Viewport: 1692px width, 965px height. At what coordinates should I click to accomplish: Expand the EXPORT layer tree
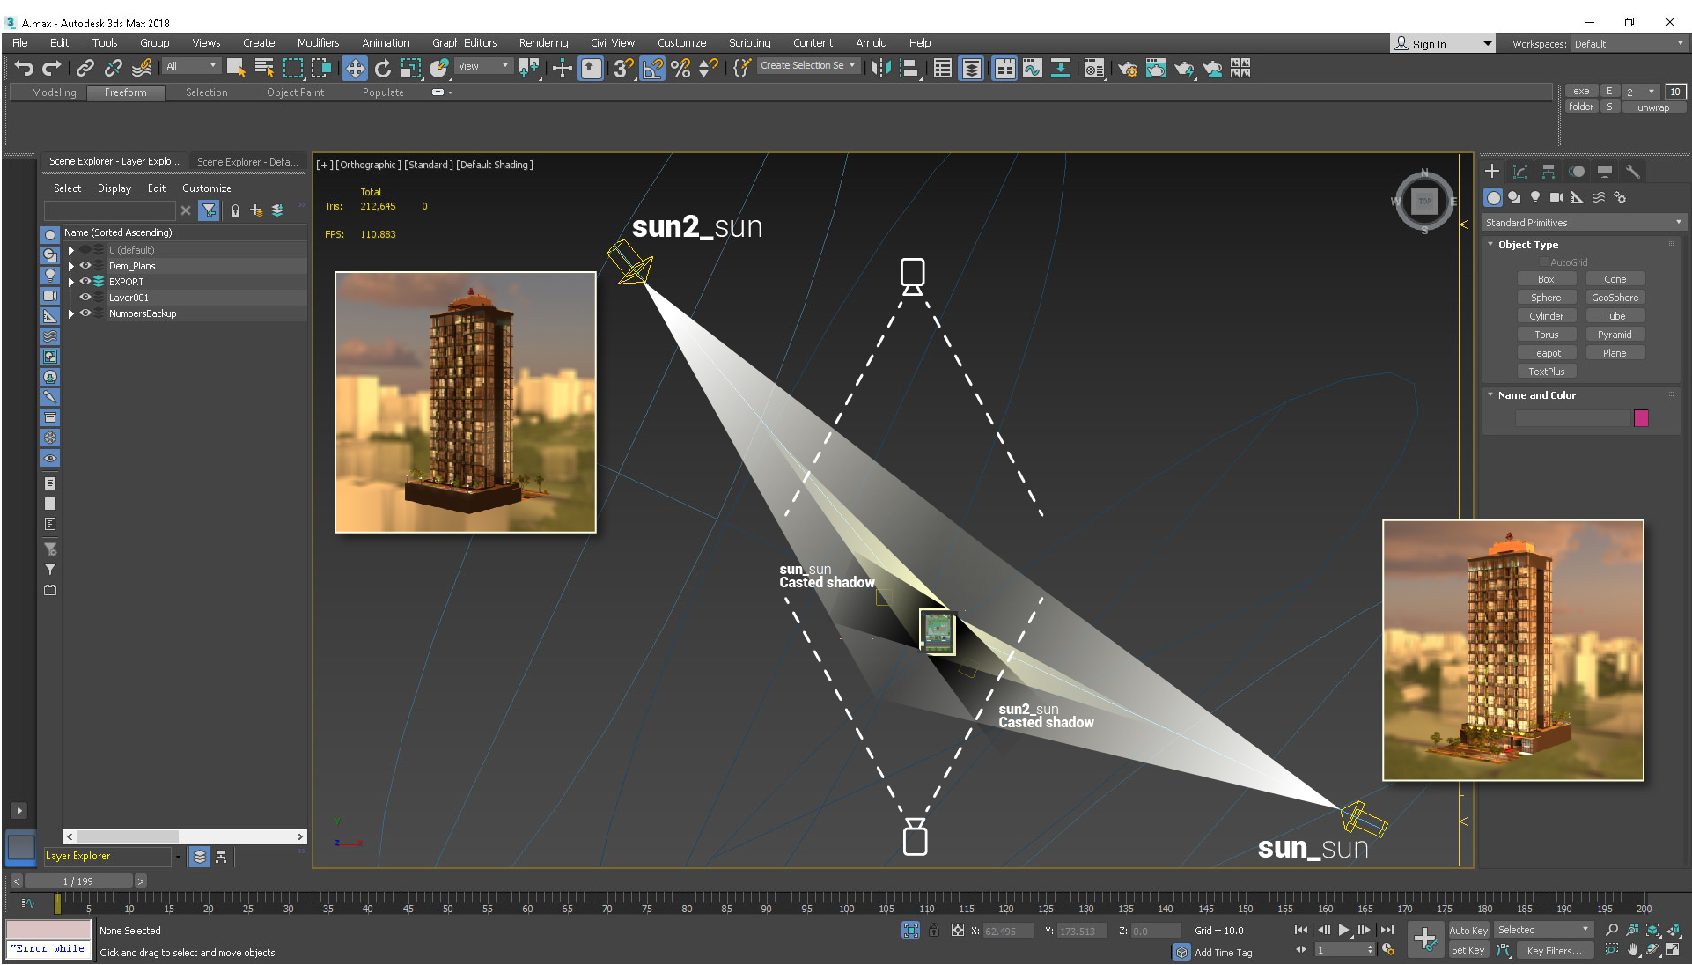click(x=71, y=282)
